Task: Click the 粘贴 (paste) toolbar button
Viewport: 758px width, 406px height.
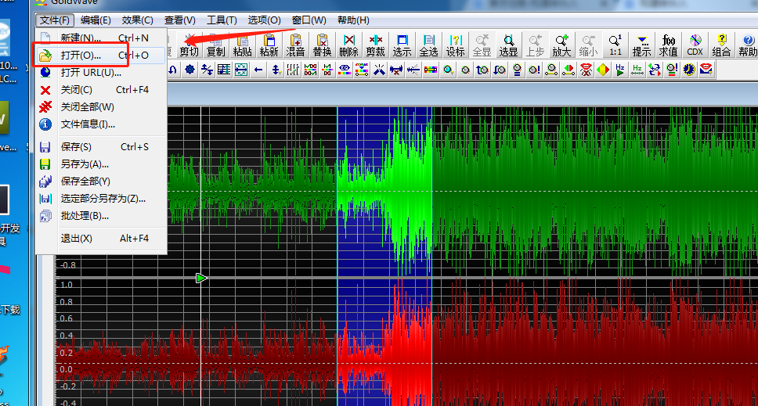Action: pyautogui.click(x=242, y=45)
